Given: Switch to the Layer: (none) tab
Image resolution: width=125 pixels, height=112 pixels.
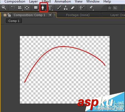Looking at the screenshot, I should (117, 15).
